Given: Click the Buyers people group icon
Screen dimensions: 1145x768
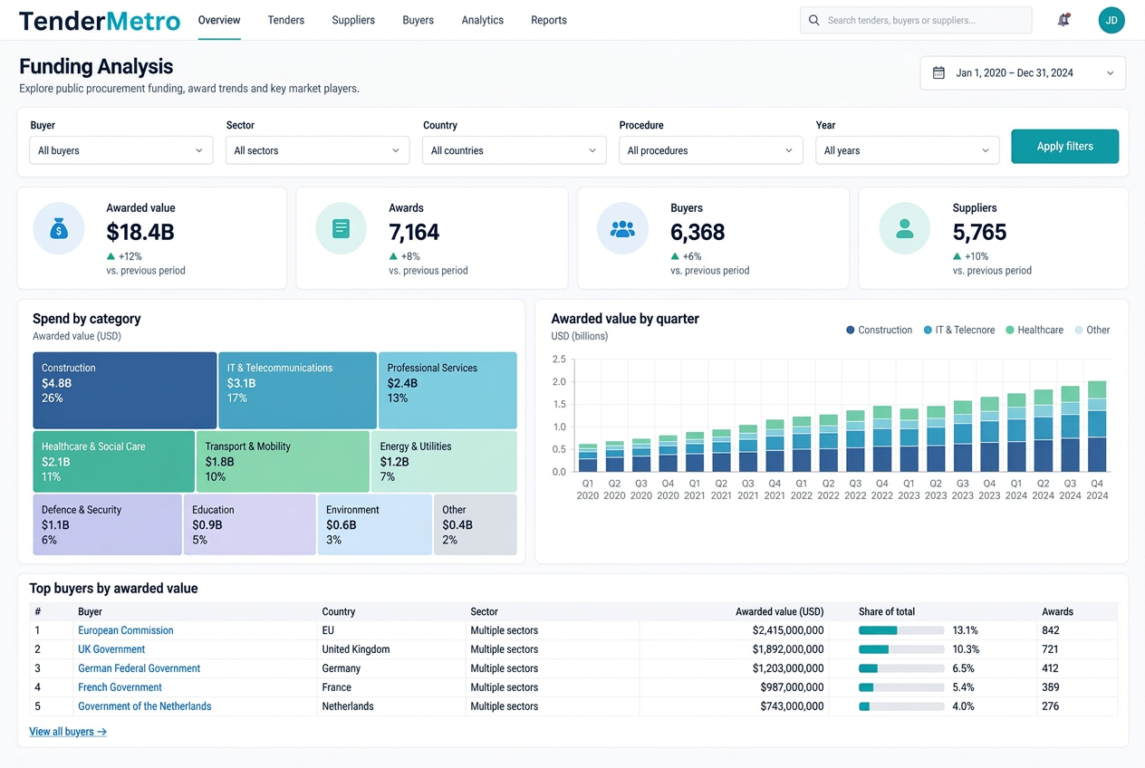Looking at the screenshot, I should (x=622, y=229).
